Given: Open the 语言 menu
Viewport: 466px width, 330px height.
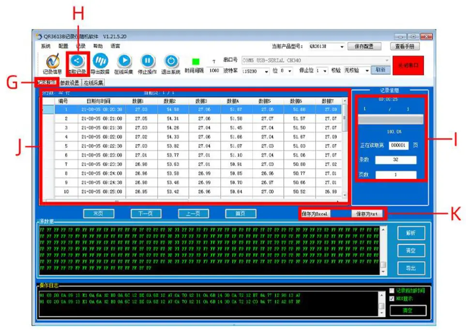Looking at the screenshot, I should click(x=115, y=46).
